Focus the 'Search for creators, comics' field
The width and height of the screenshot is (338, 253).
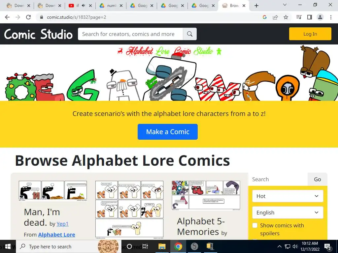(130, 34)
